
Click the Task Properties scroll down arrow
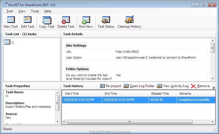[58, 122]
